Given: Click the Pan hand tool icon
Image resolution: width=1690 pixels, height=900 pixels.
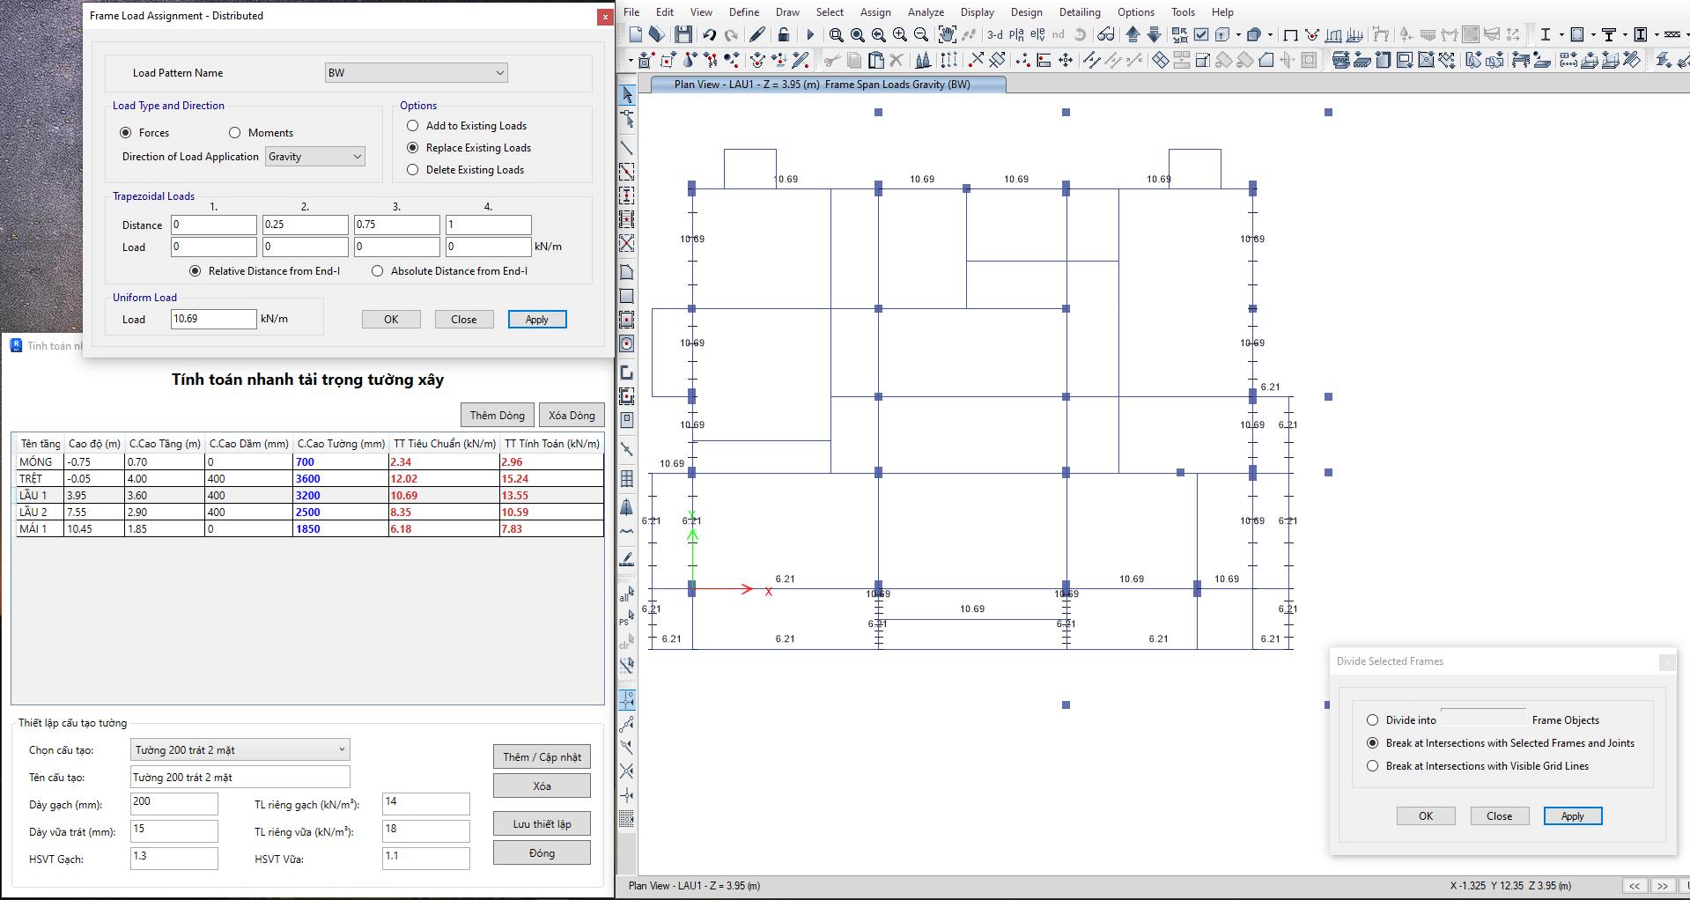Looking at the screenshot, I should pyautogui.click(x=947, y=34).
